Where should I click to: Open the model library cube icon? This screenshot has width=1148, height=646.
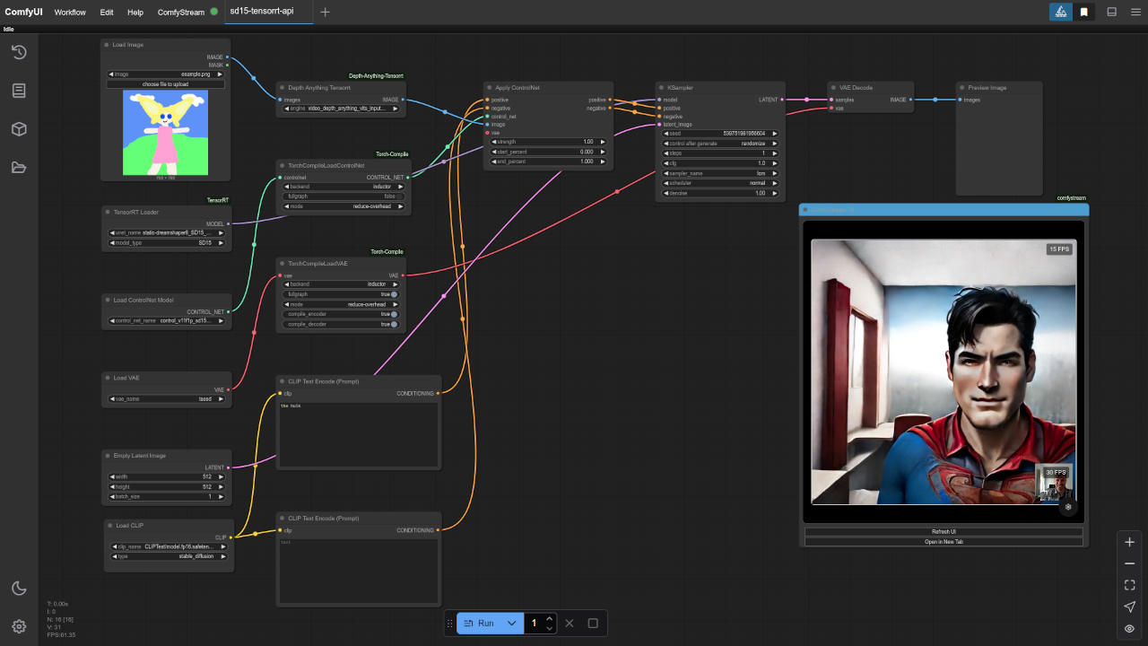coord(19,129)
